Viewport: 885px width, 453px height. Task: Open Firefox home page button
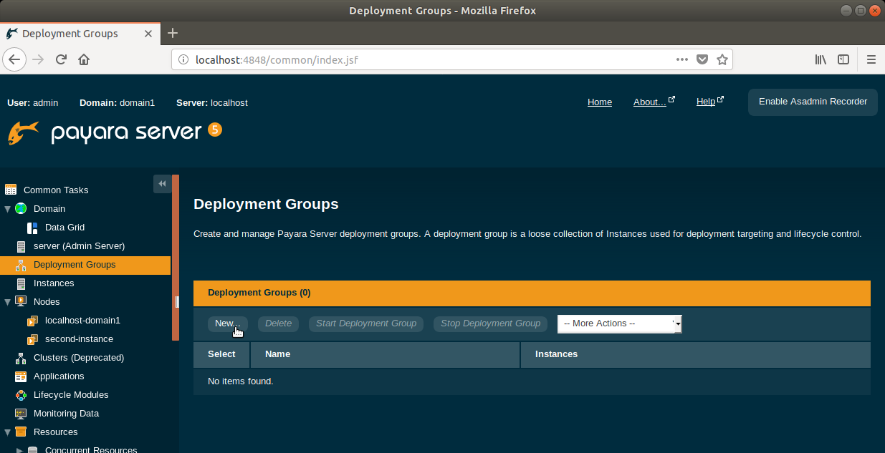coord(84,59)
